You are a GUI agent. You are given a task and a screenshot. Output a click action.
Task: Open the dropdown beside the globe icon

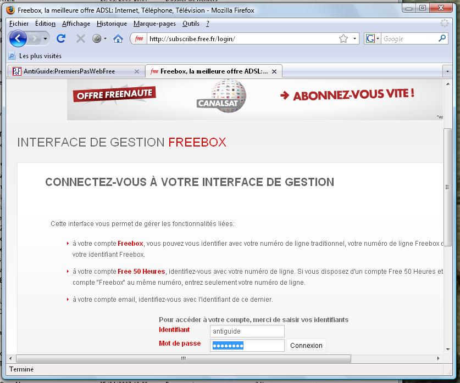[x=105, y=38]
